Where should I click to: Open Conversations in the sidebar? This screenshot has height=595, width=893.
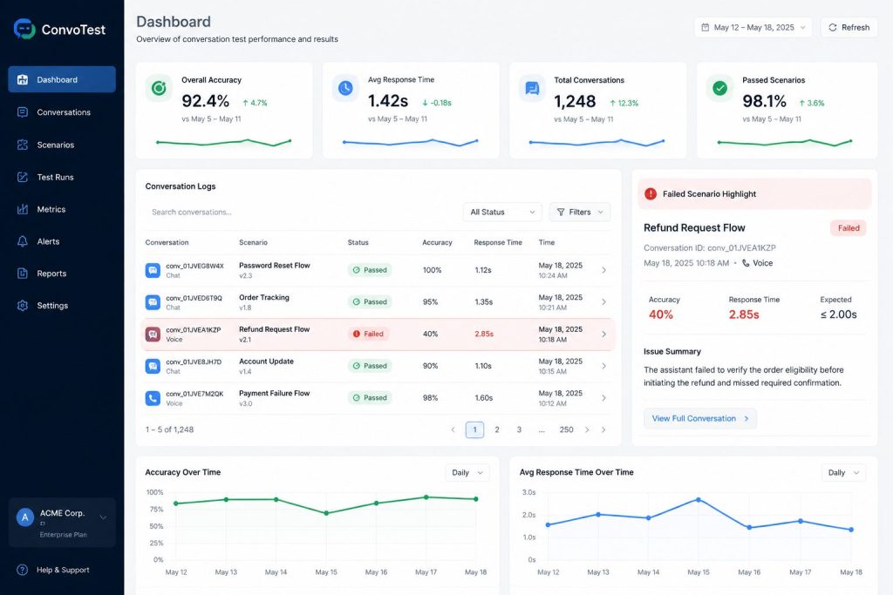(62, 112)
